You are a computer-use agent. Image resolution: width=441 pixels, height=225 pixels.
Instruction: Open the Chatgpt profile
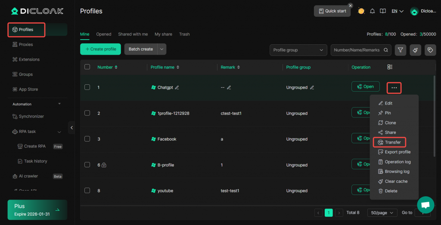point(365,86)
